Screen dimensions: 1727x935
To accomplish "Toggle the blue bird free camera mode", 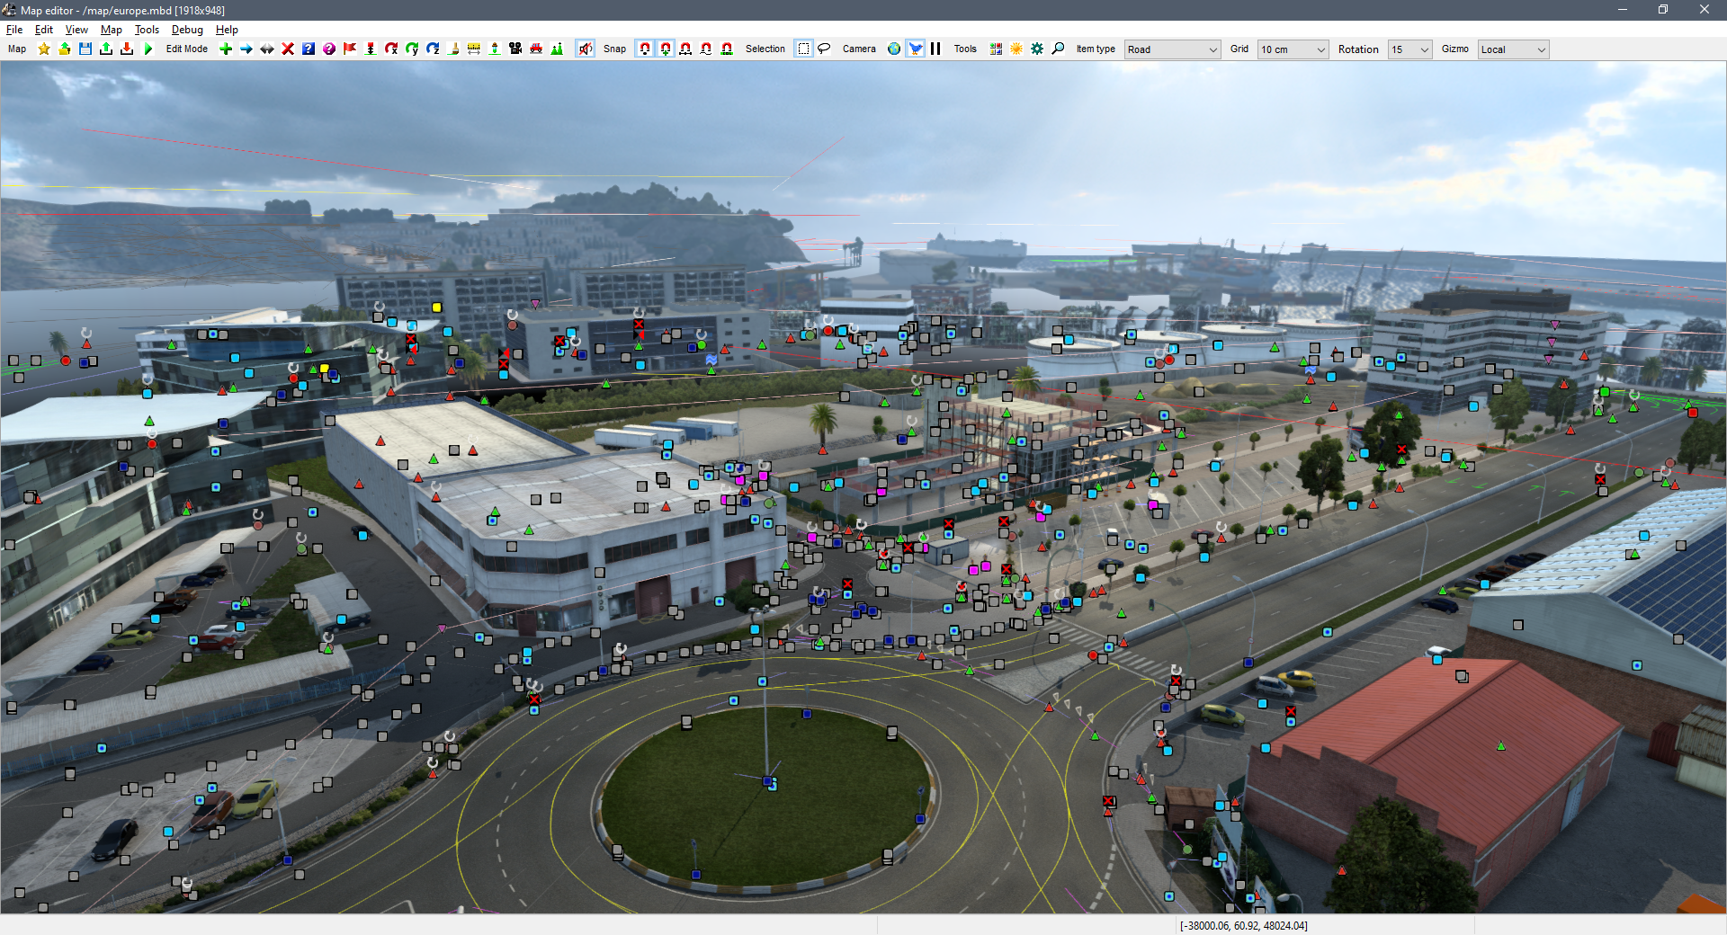I will point(915,49).
